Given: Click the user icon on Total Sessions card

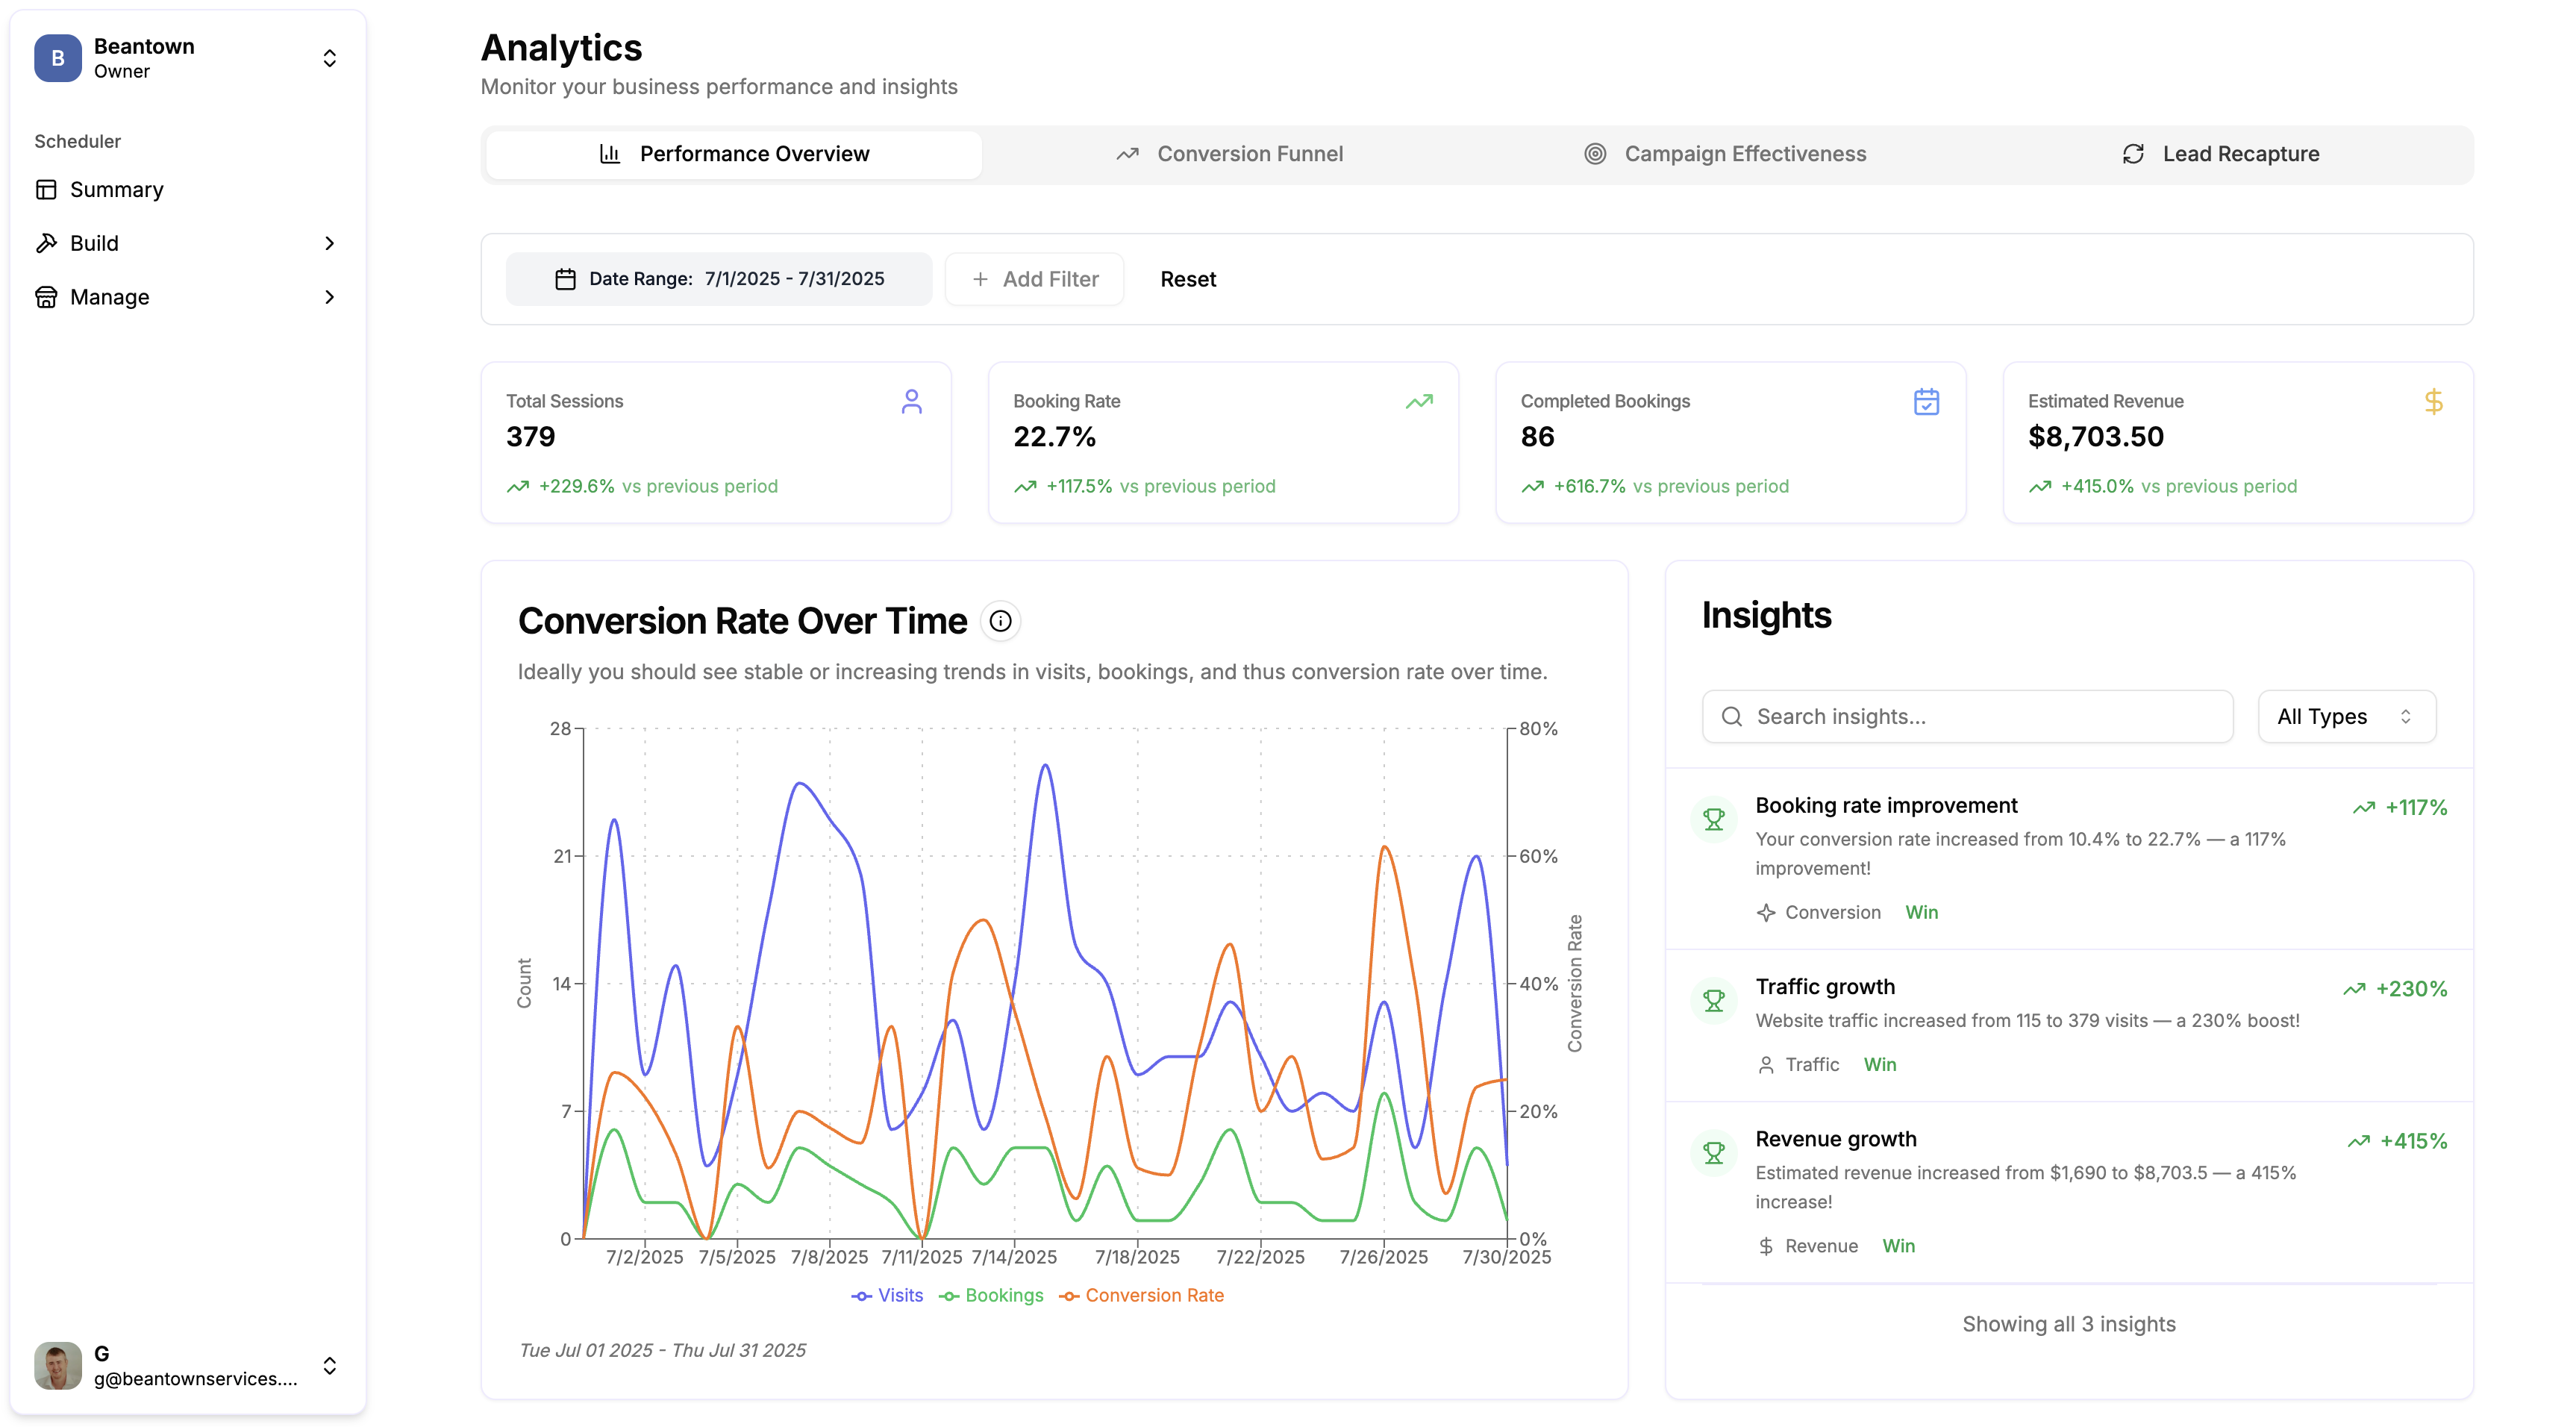Looking at the screenshot, I should coord(911,402).
